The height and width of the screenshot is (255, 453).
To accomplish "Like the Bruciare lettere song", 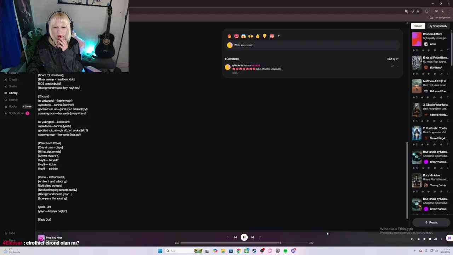I will (423, 50).
